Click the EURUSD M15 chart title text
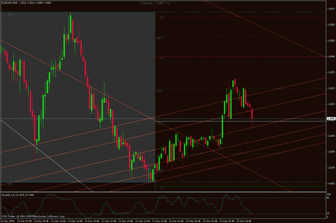 point(26,3)
